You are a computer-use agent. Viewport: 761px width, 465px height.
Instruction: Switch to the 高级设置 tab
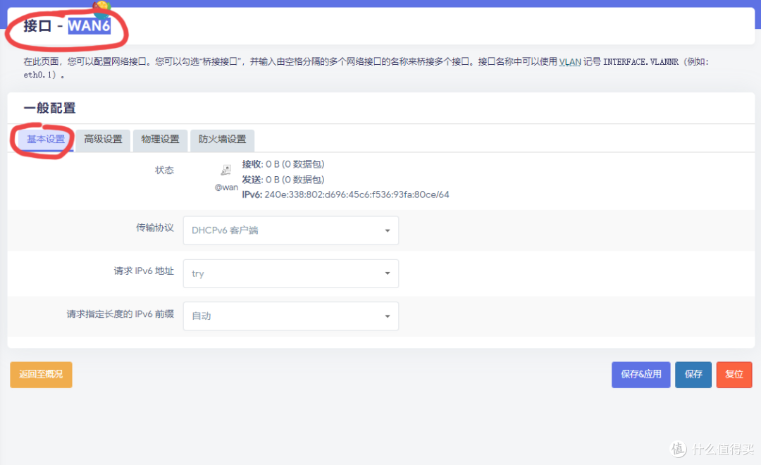click(103, 140)
